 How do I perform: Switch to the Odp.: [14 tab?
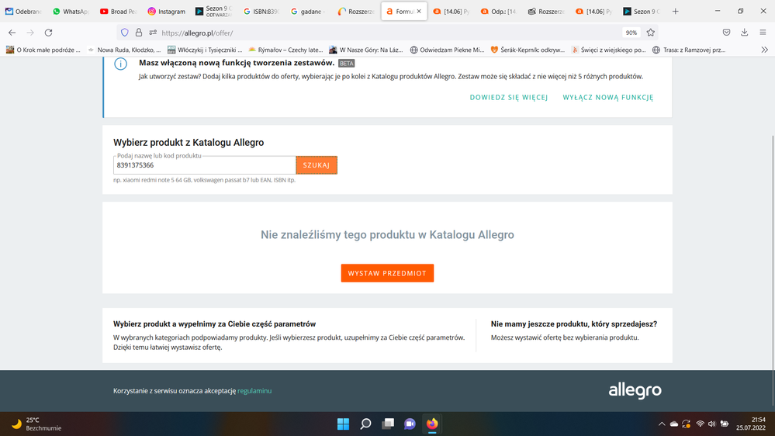tap(498, 11)
